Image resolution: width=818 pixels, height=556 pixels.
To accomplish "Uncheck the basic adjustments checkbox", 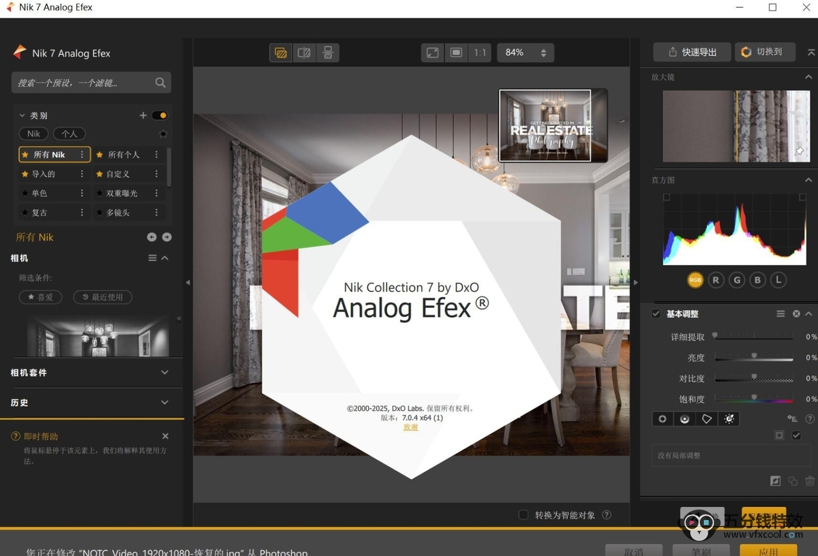I will (656, 313).
